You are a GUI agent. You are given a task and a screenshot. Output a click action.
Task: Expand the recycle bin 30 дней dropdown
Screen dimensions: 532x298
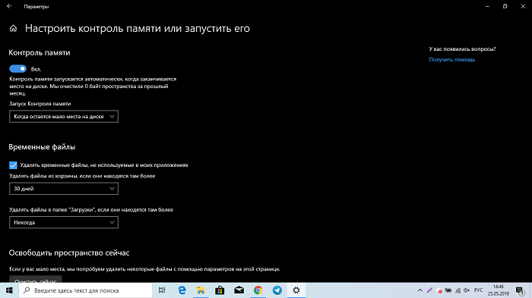(x=64, y=189)
